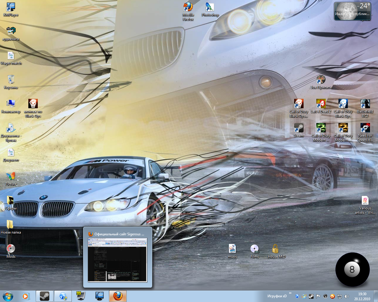Screen dimensions: 378x302
Task: Select the Steam desktop shortcut
Action: tap(299, 130)
